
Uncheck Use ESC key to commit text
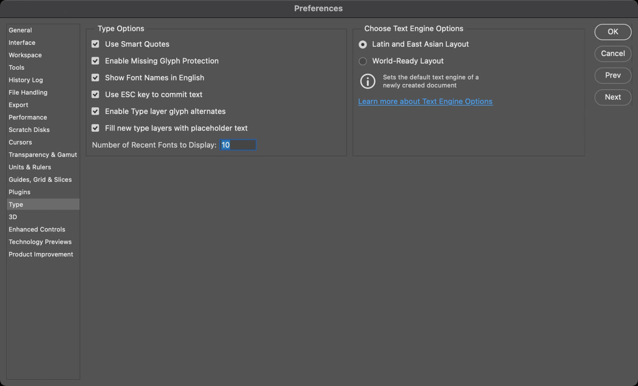(95, 95)
